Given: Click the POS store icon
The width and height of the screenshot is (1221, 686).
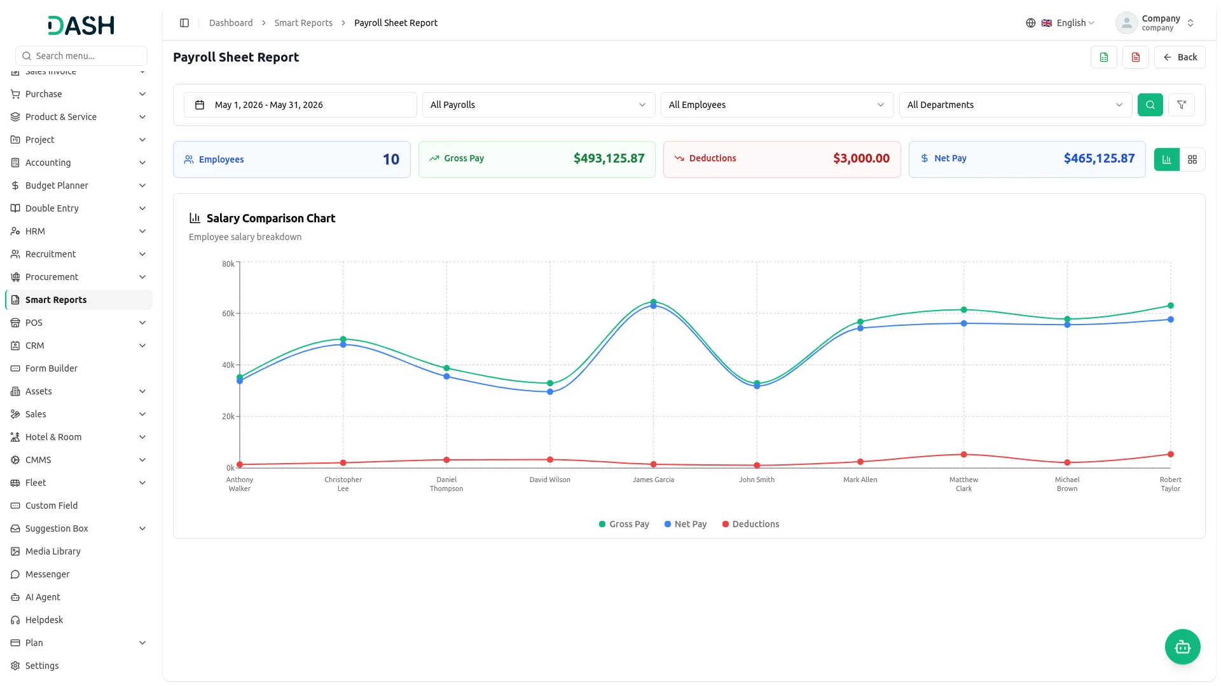Looking at the screenshot, I should coord(15,323).
